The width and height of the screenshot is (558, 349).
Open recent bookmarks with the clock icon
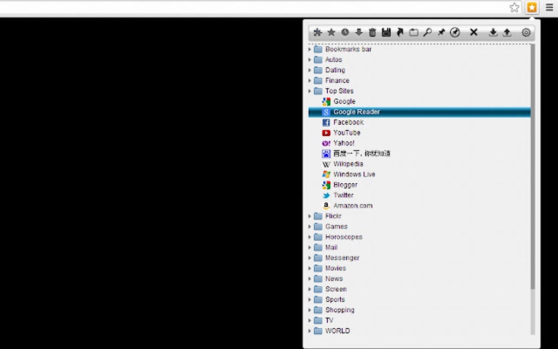(345, 32)
